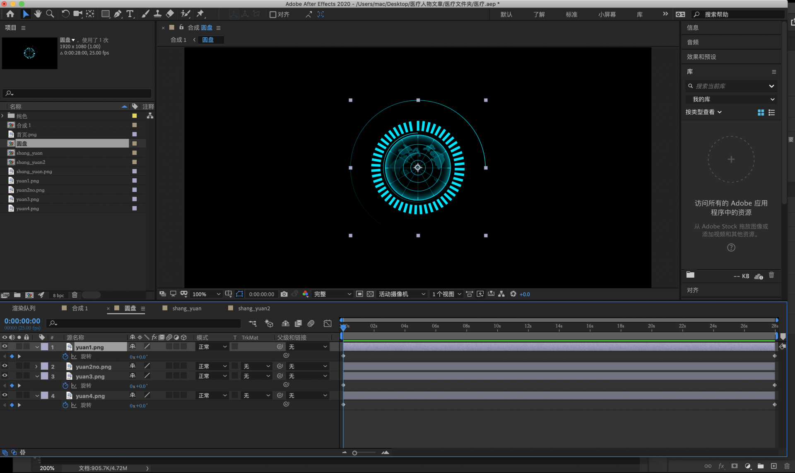Toggle yuan1.png rotation stopwatch

point(65,357)
